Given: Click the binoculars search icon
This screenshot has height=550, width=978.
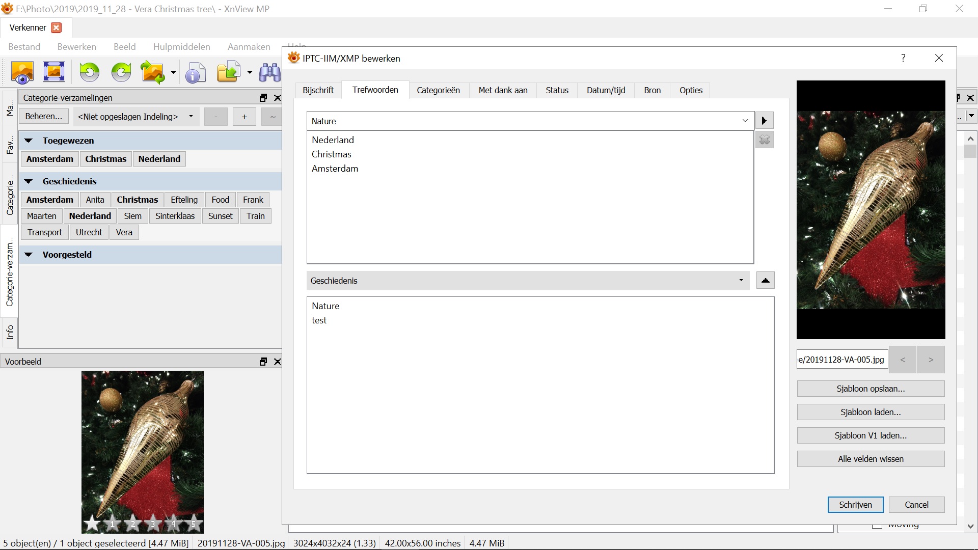Looking at the screenshot, I should 269,72.
